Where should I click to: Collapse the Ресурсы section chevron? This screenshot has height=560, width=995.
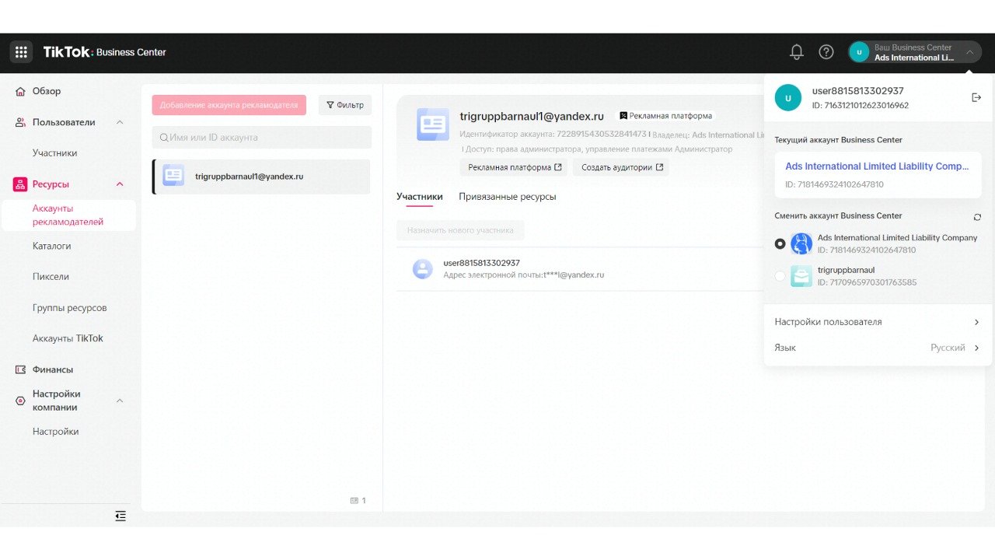point(120,184)
